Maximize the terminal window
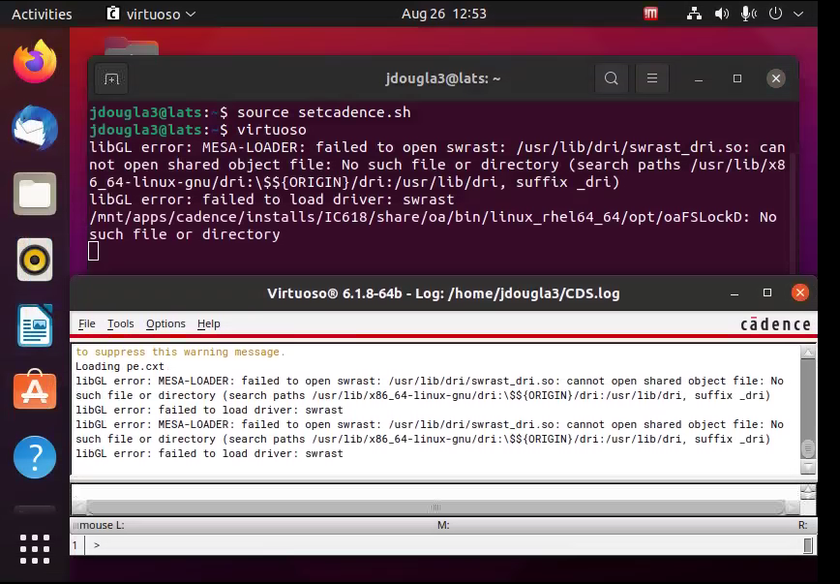 [x=737, y=78]
